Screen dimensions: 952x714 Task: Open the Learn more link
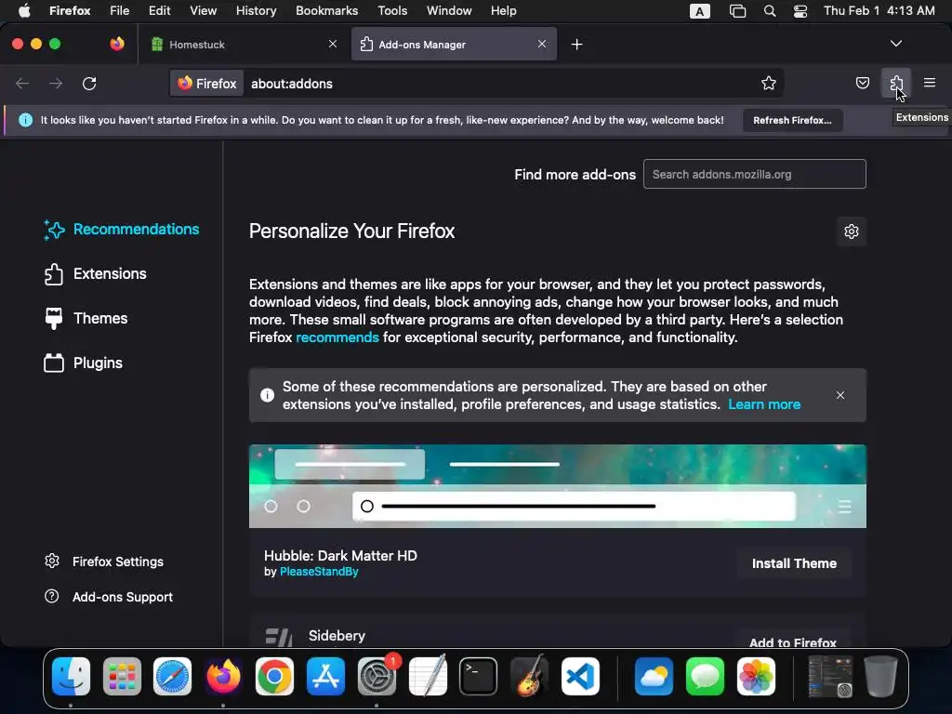pyautogui.click(x=764, y=404)
